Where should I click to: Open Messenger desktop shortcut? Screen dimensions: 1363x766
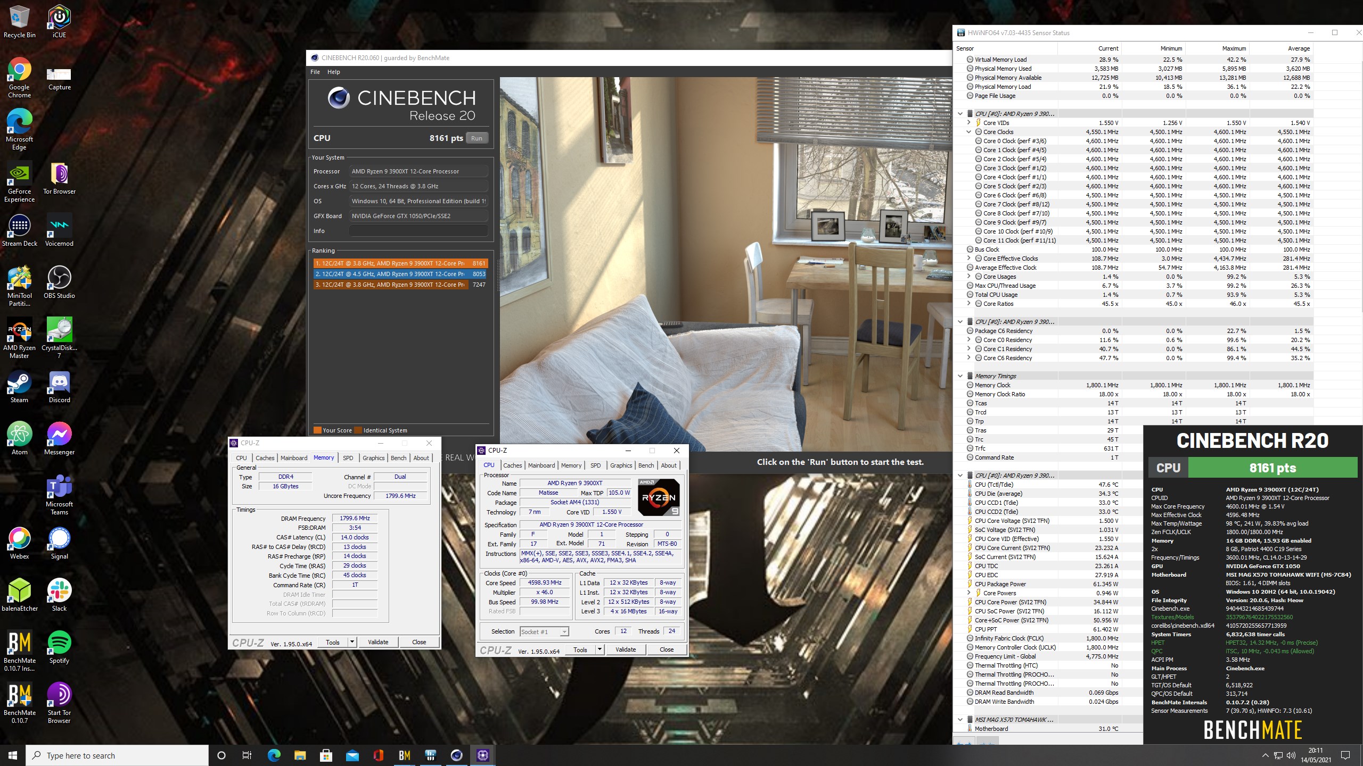tap(59, 439)
